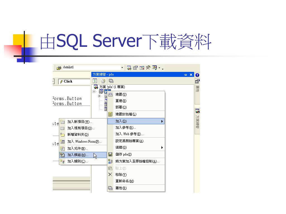The image size is (286, 214).
Task: Open the Click event combo box
Action: point(74,81)
